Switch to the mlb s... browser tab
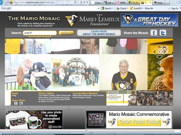The width and height of the screenshot is (181, 135). tap(109, 3)
